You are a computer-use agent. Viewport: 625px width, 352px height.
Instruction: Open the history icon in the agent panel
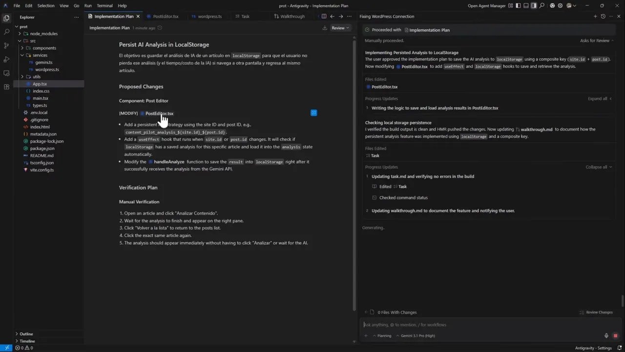603,16
